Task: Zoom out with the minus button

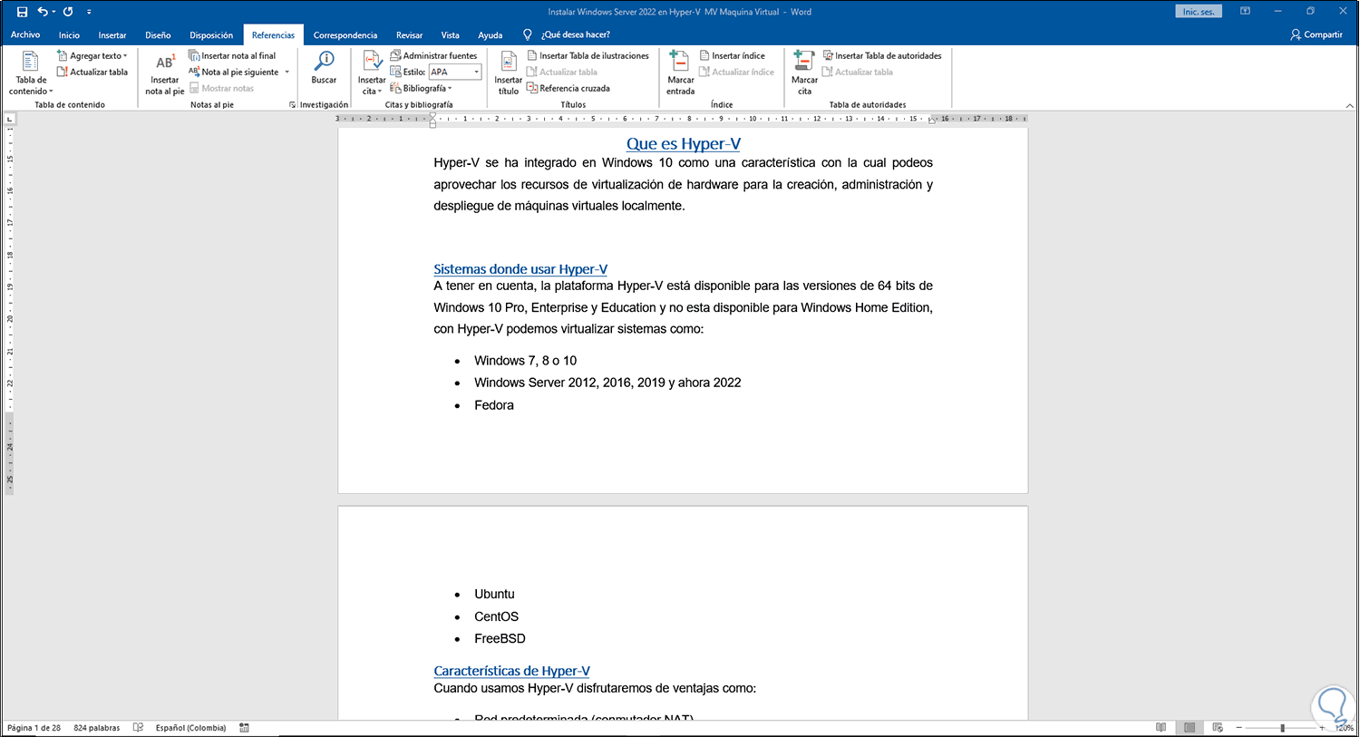Action: 1239,727
